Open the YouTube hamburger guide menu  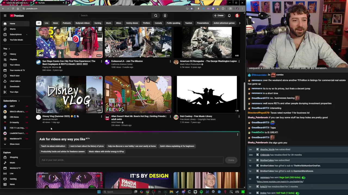(x=5, y=15)
